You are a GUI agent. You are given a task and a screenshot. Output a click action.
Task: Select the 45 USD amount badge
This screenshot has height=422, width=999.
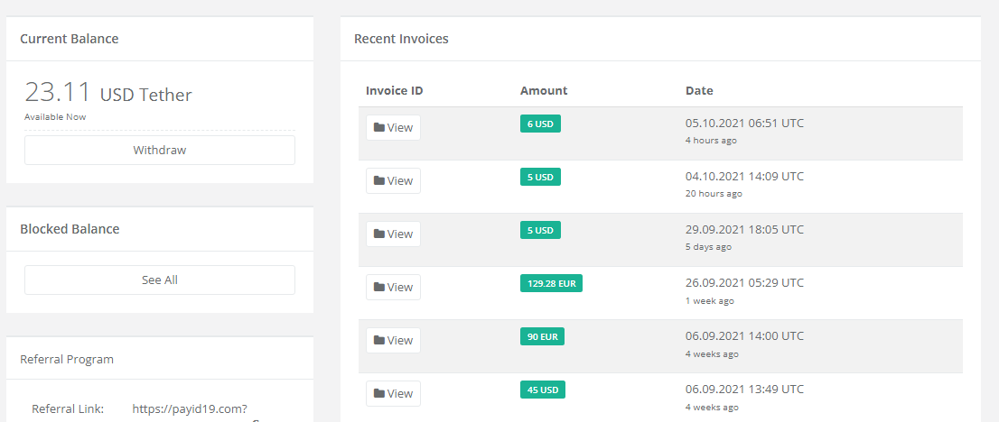[543, 390]
